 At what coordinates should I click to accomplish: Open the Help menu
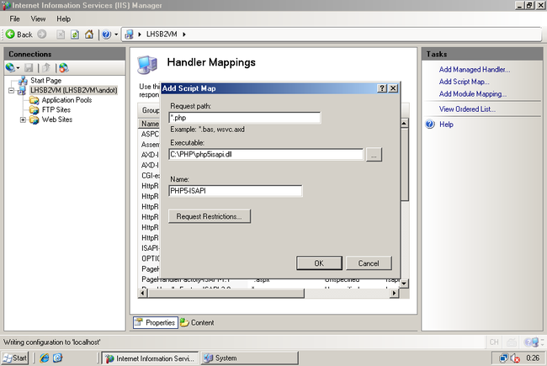pyautogui.click(x=63, y=19)
